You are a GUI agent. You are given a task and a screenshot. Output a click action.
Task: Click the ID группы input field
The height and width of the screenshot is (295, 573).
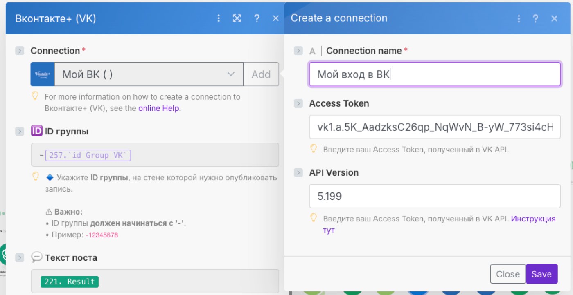[155, 155]
